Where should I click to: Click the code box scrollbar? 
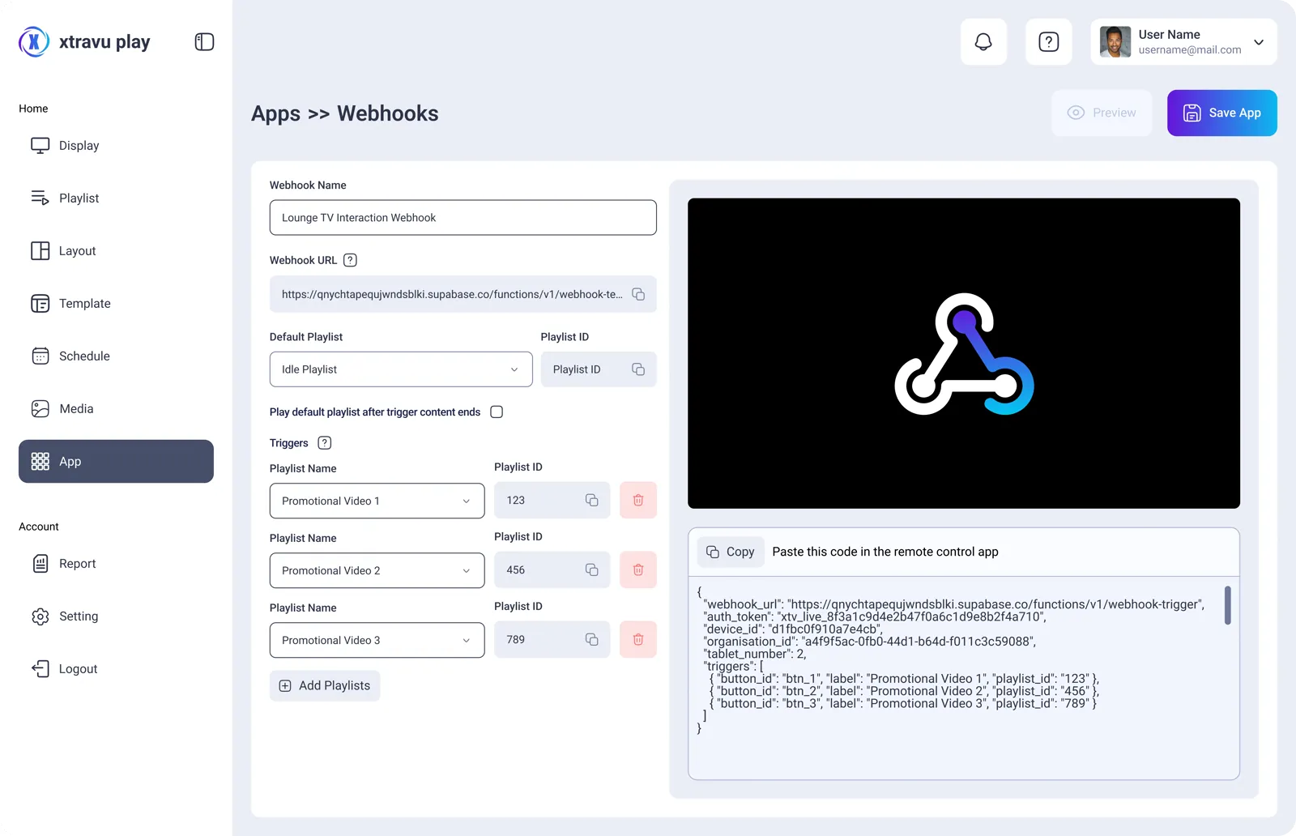pyautogui.click(x=1227, y=605)
